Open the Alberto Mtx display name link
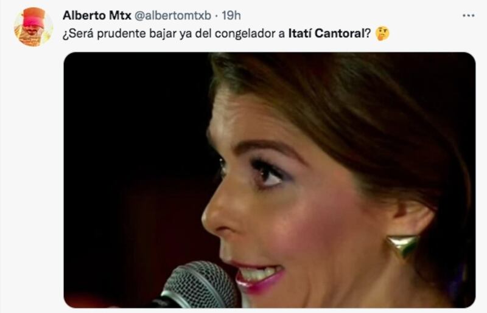Screen dimensions: 487x313 coord(97,15)
